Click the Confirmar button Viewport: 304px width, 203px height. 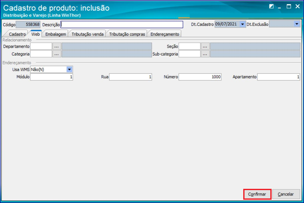[257, 194]
